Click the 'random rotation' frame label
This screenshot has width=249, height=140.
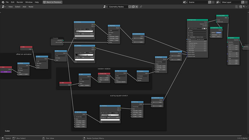[104, 69]
